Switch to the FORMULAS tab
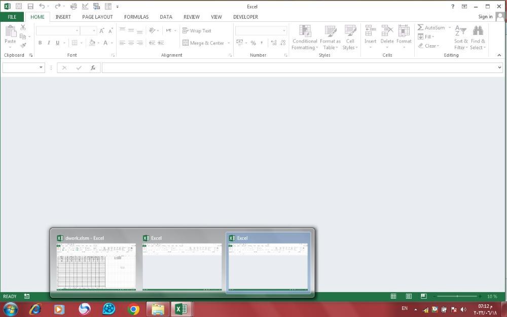Viewport: 507px width, 317px height. coord(136,17)
